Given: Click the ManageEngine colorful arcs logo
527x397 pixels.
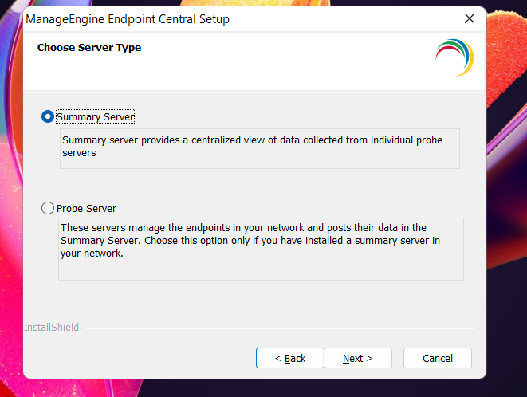Looking at the screenshot, I should pos(454,57).
